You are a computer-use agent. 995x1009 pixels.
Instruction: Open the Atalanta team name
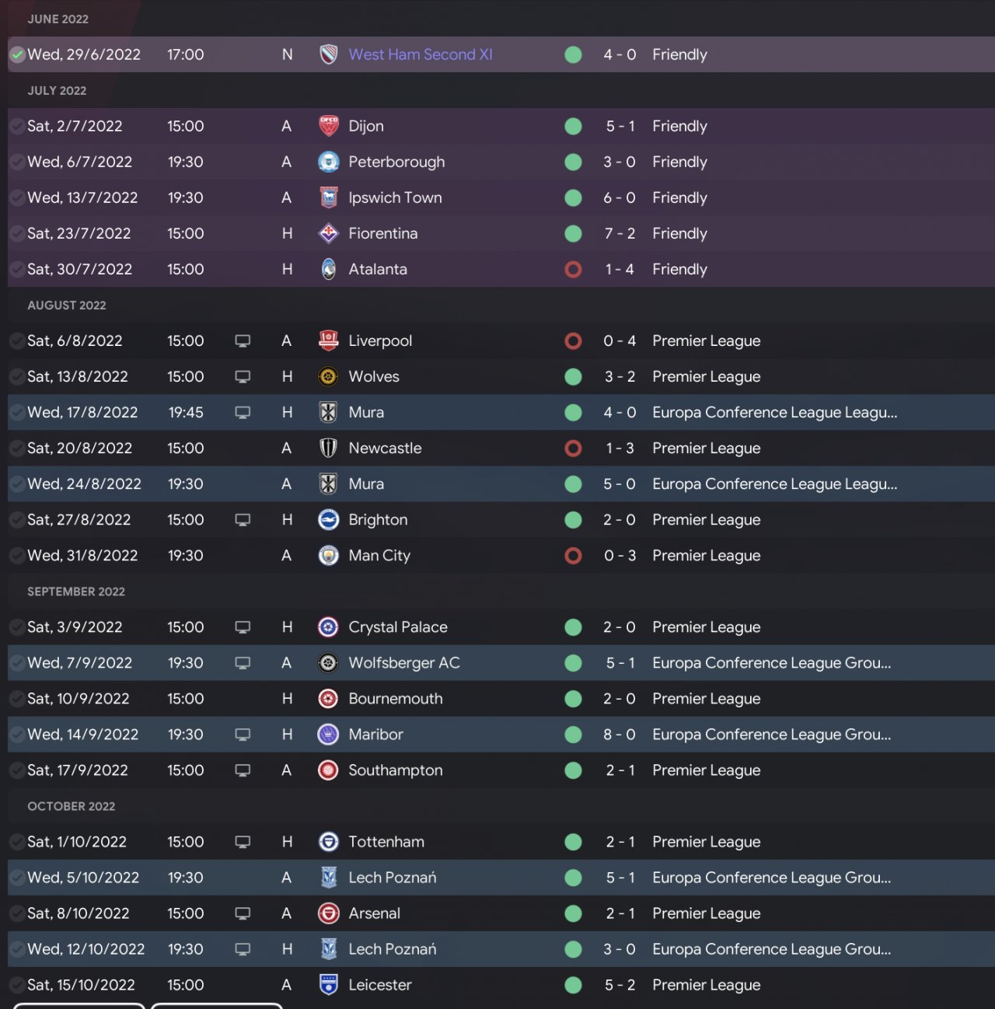click(x=378, y=269)
